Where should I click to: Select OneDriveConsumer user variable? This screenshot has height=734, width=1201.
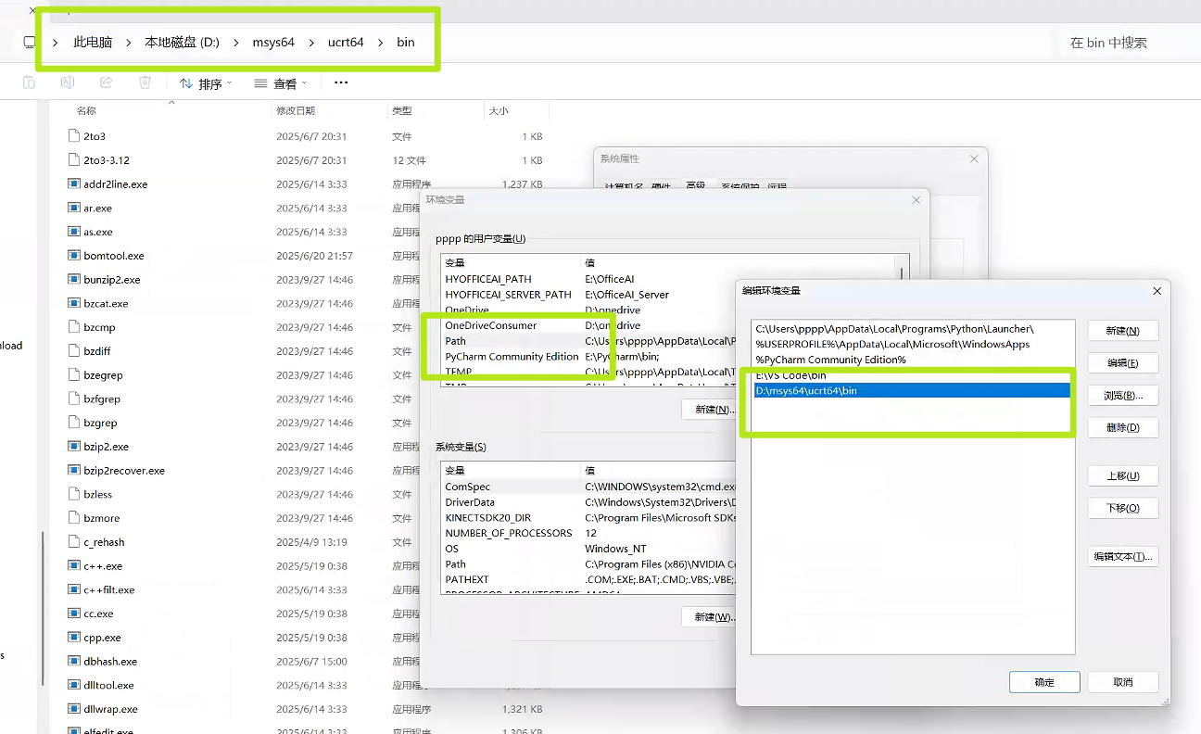490,325
